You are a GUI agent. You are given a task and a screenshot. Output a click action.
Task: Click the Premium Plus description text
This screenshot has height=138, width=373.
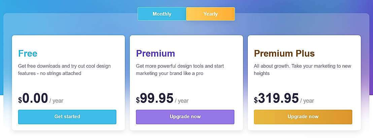pyautogui.click(x=302, y=70)
